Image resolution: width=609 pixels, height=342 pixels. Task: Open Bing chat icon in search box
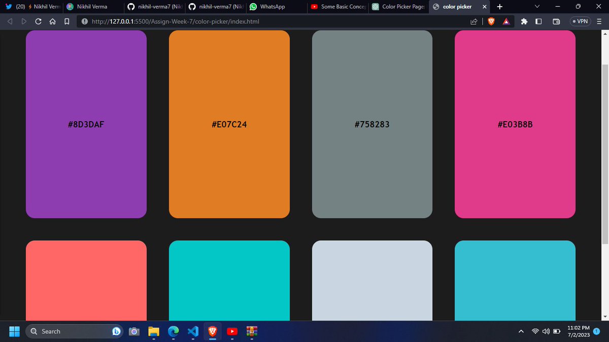point(116,331)
